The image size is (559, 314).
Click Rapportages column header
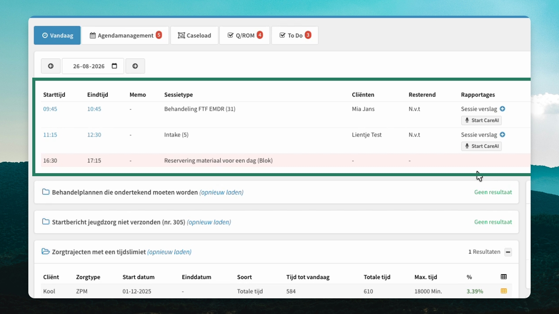click(x=478, y=95)
